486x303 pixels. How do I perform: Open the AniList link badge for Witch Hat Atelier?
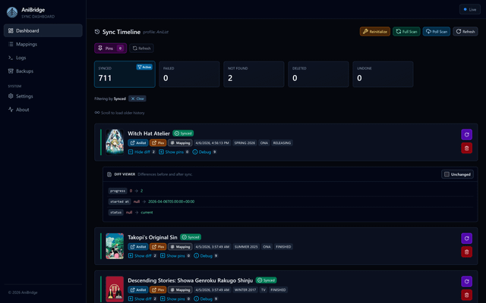137,142
